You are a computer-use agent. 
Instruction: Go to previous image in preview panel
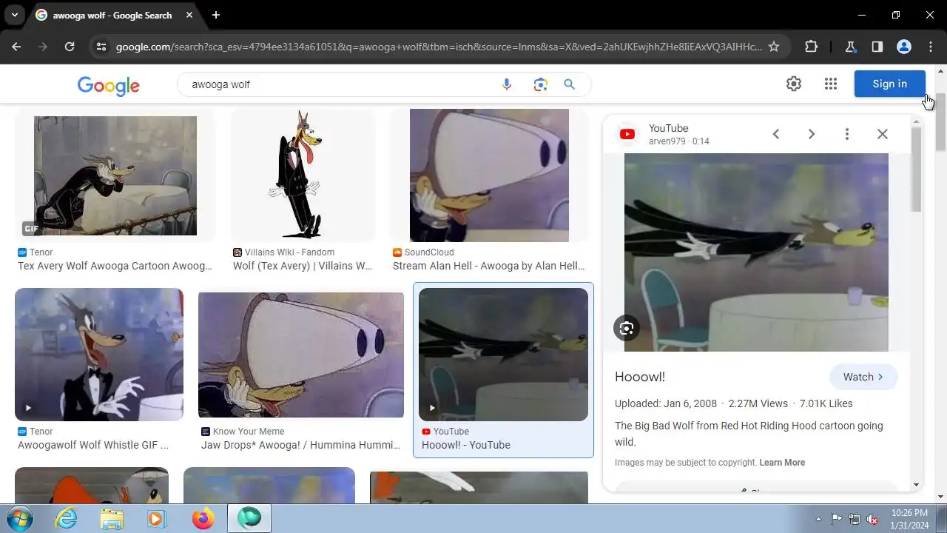tap(776, 134)
